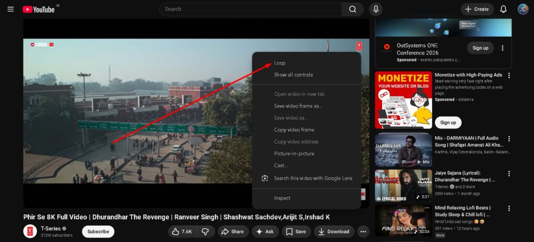Click Sign up on Monetize ad
Image resolution: width=534 pixels, height=242 pixels.
point(448,122)
